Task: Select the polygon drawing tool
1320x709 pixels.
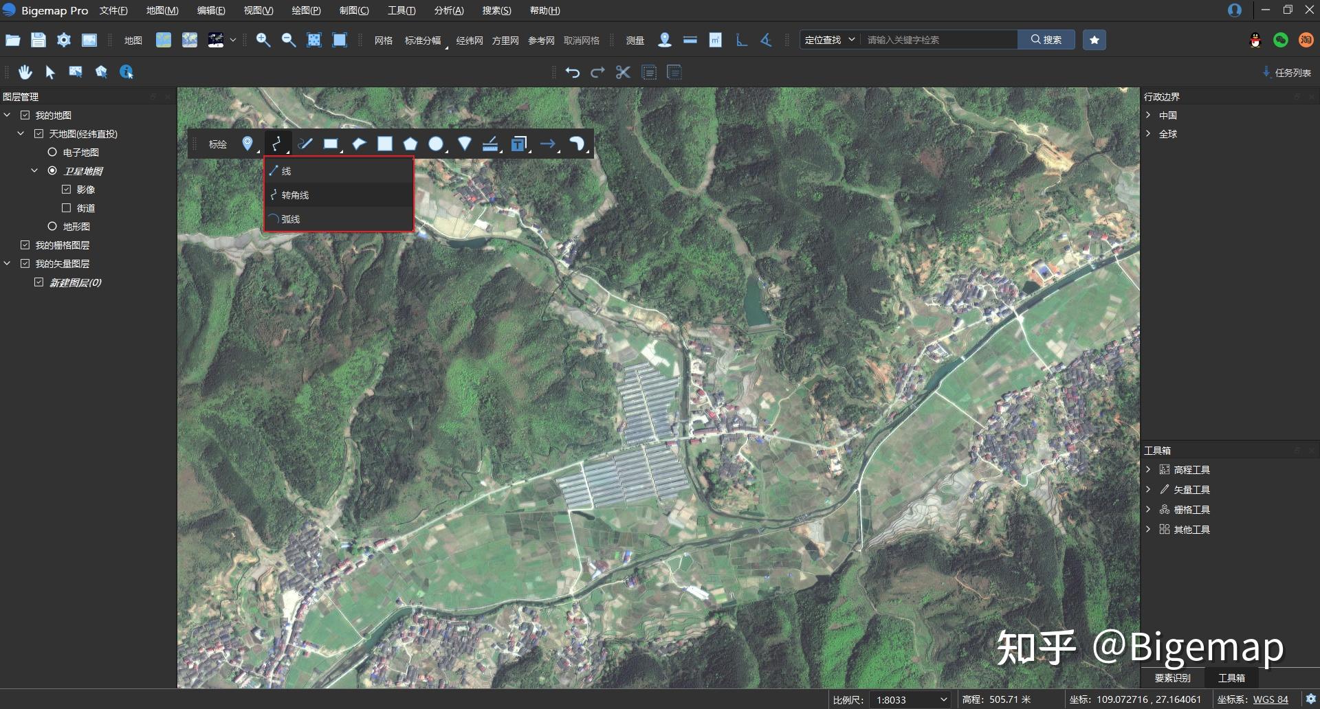Action: point(410,144)
